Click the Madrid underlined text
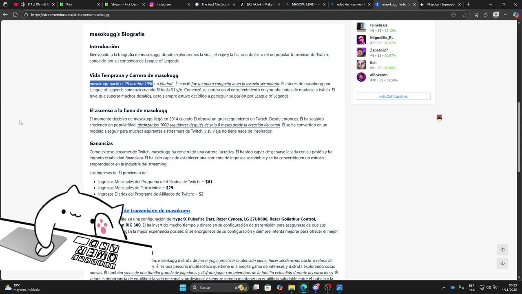The image size is (522, 294). (166, 84)
